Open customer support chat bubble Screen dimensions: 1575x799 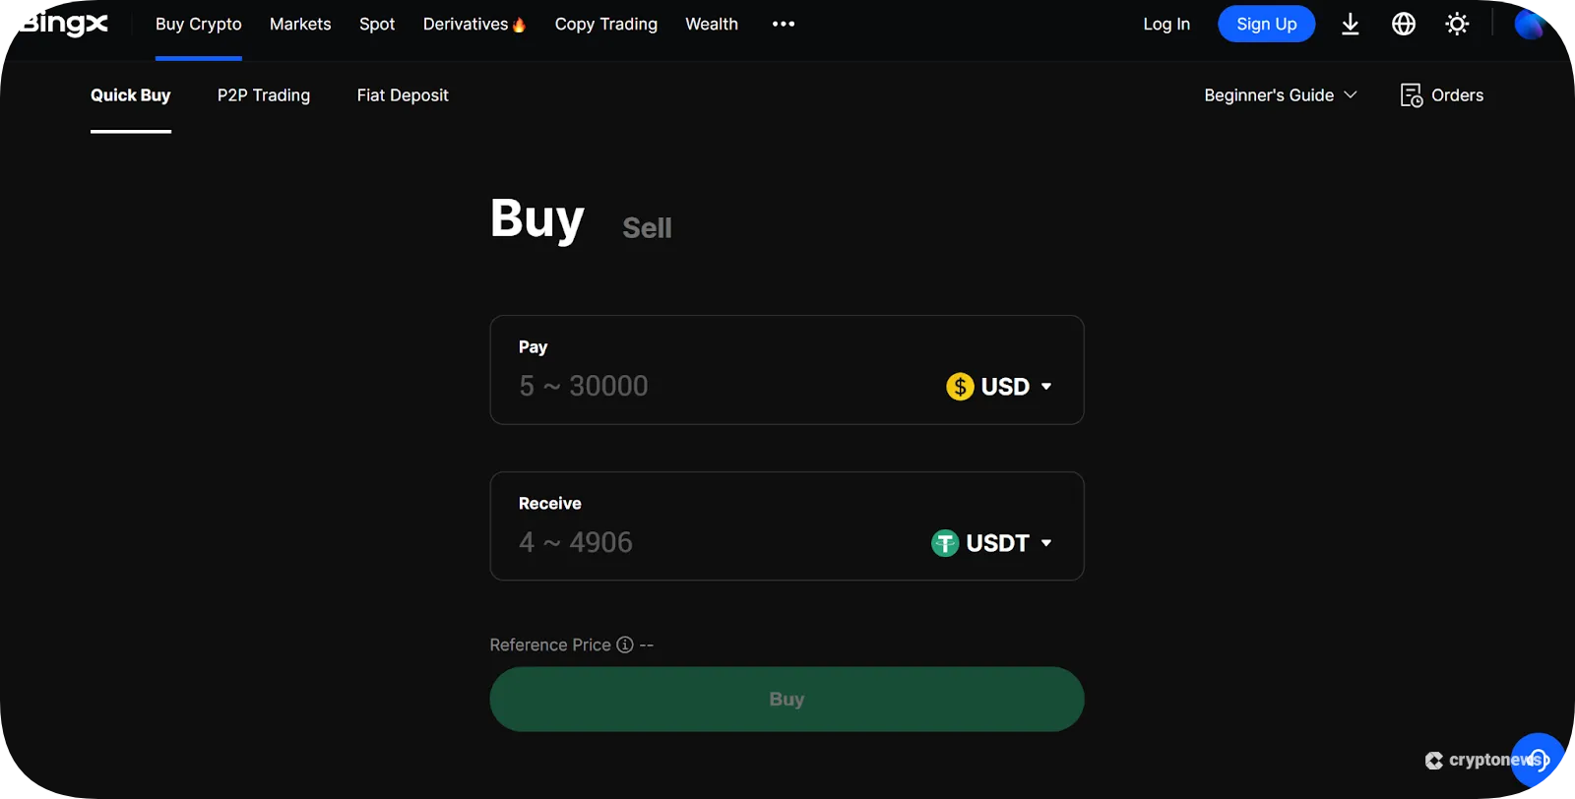pyautogui.click(x=1539, y=760)
